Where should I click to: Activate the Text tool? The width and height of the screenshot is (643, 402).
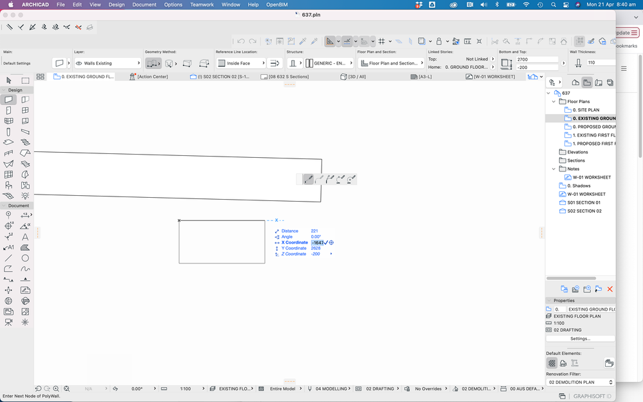[25, 236]
